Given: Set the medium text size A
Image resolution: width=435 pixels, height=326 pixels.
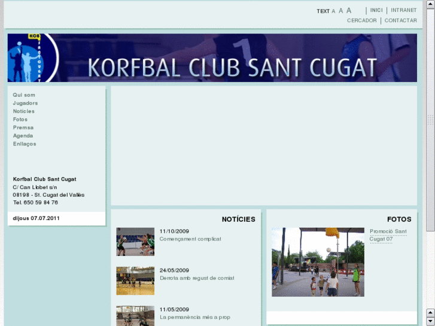Looking at the screenshot, I should point(340,11).
